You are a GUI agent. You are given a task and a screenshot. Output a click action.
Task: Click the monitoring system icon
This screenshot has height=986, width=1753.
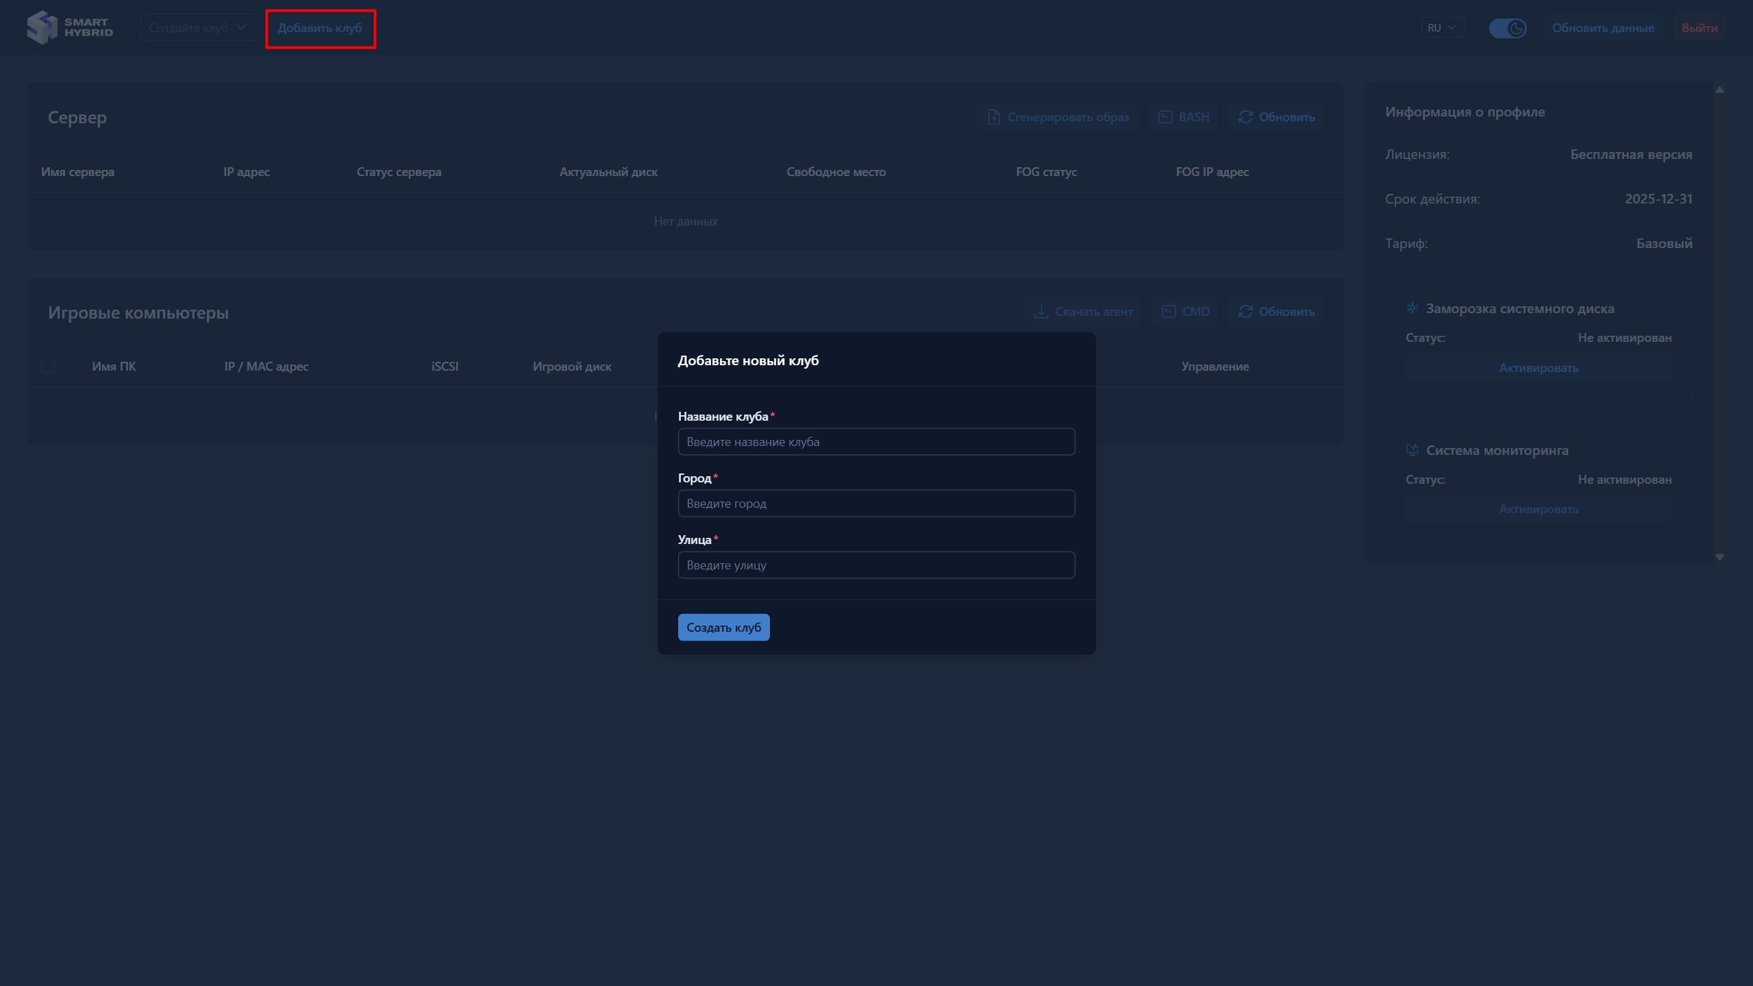[x=1413, y=450]
